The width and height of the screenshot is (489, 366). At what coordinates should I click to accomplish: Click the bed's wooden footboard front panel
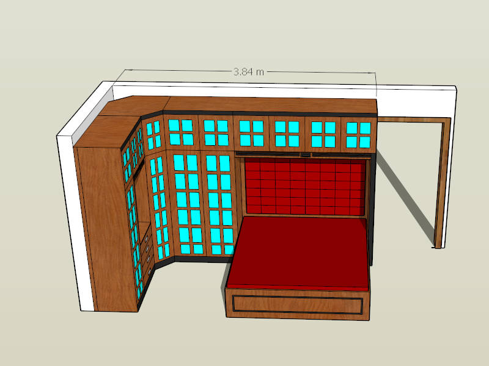[298, 304]
